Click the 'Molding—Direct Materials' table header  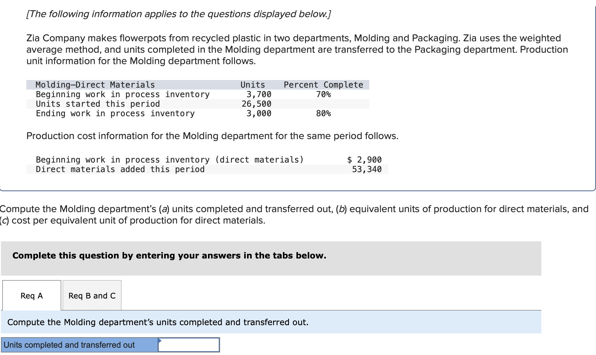[x=95, y=85]
